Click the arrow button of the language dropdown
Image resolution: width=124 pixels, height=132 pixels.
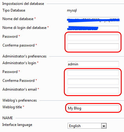(x=104, y=126)
